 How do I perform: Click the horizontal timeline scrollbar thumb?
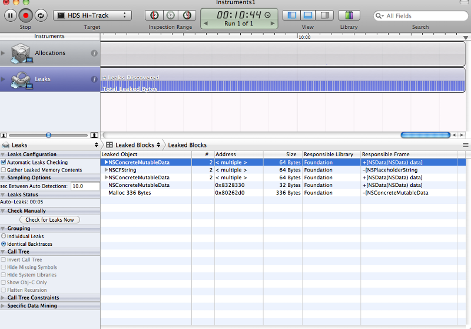click(x=425, y=135)
